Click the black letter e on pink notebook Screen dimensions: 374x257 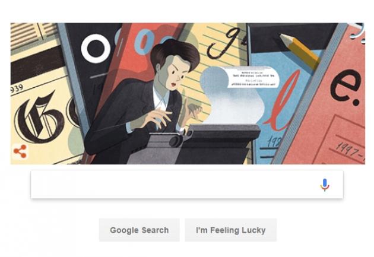pos(346,87)
